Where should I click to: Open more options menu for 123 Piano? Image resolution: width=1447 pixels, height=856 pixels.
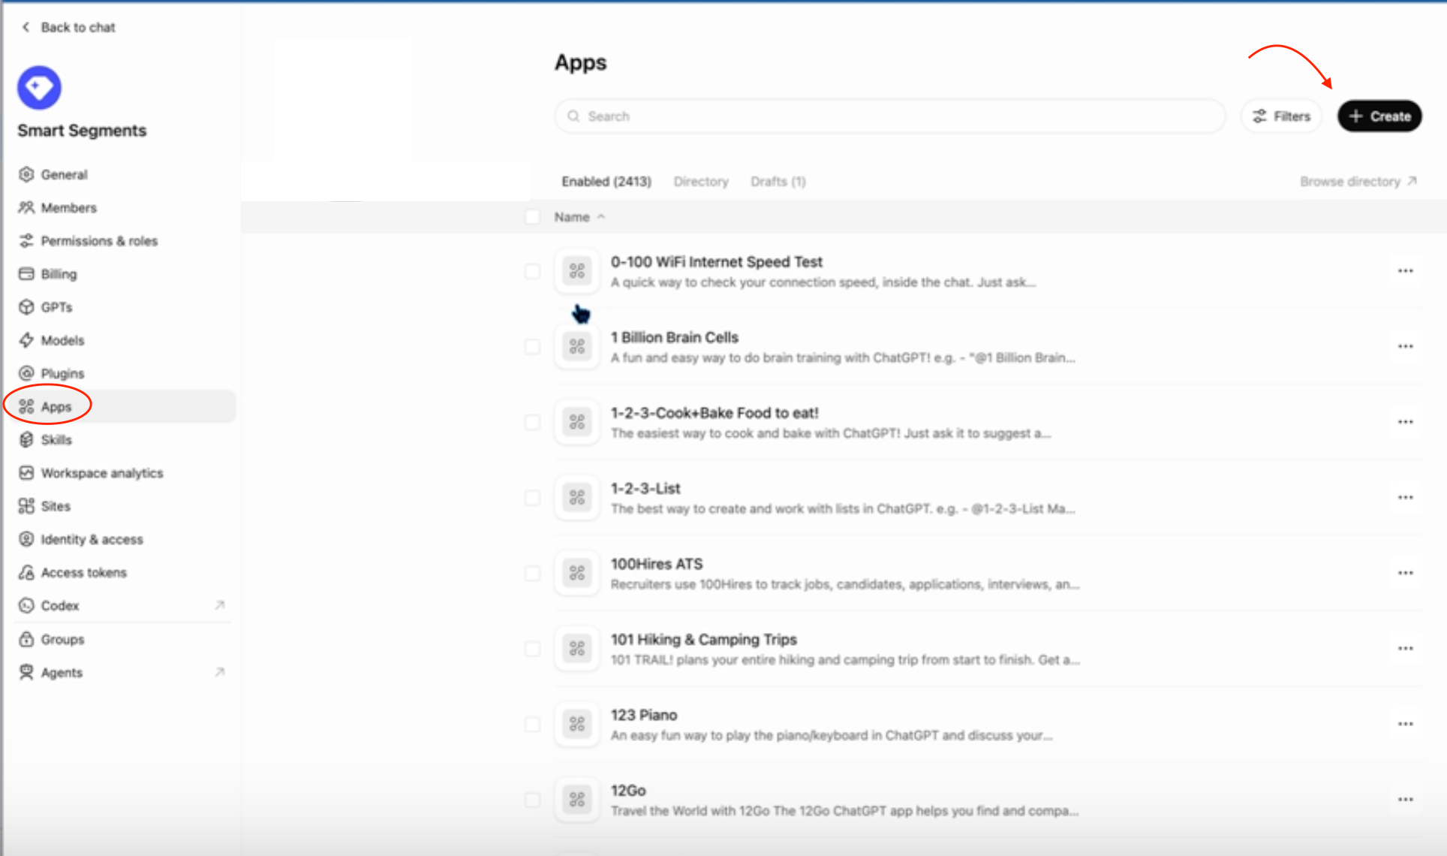pos(1405,724)
